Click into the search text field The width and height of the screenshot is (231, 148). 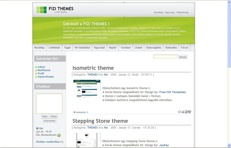[165, 57]
